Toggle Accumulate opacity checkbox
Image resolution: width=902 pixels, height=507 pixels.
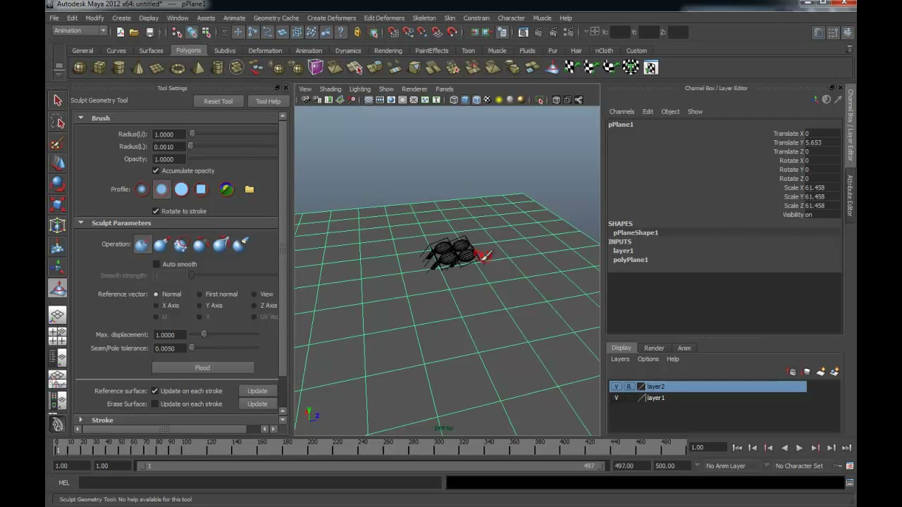pyautogui.click(x=156, y=171)
